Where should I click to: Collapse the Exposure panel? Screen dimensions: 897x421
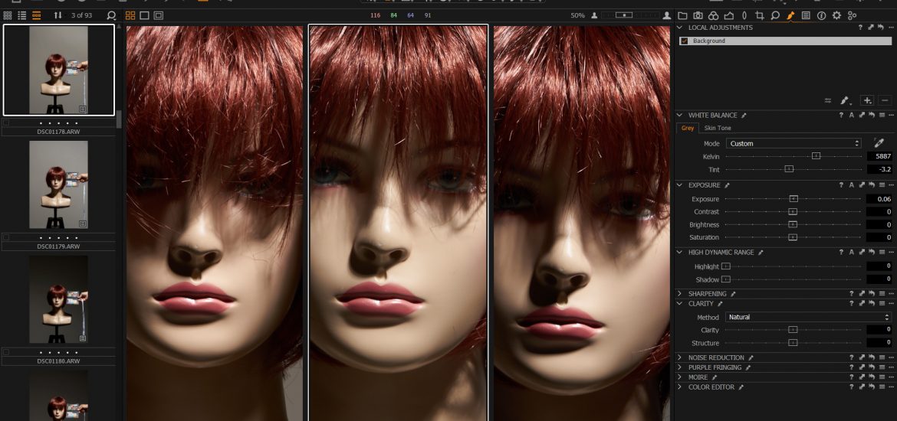(x=679, y=185)
